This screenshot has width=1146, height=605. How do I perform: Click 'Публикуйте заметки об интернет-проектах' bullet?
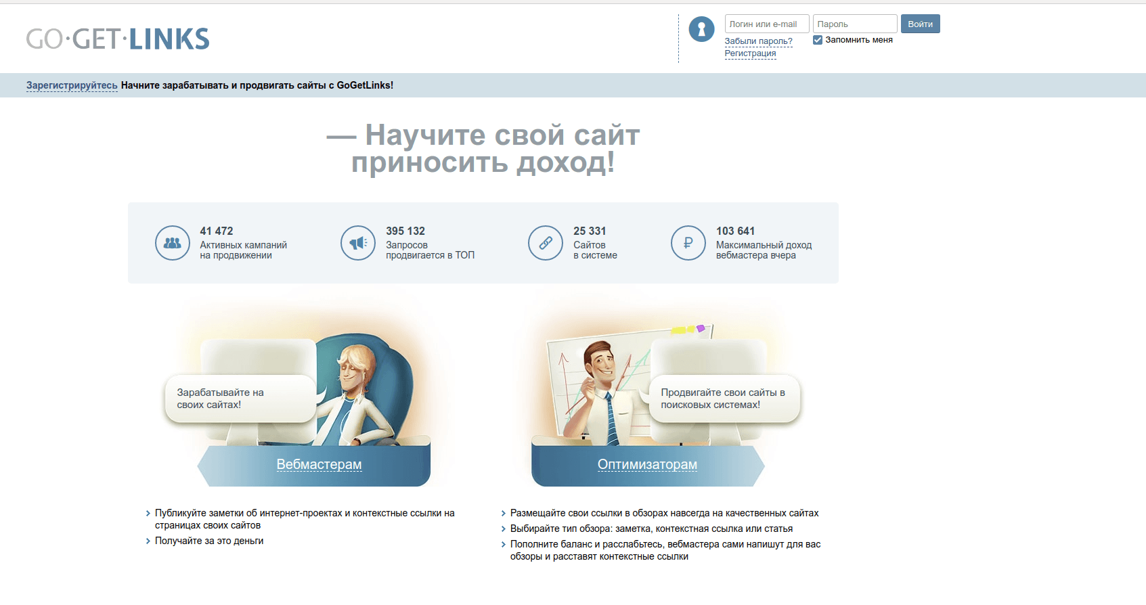[x=305, y=519]
